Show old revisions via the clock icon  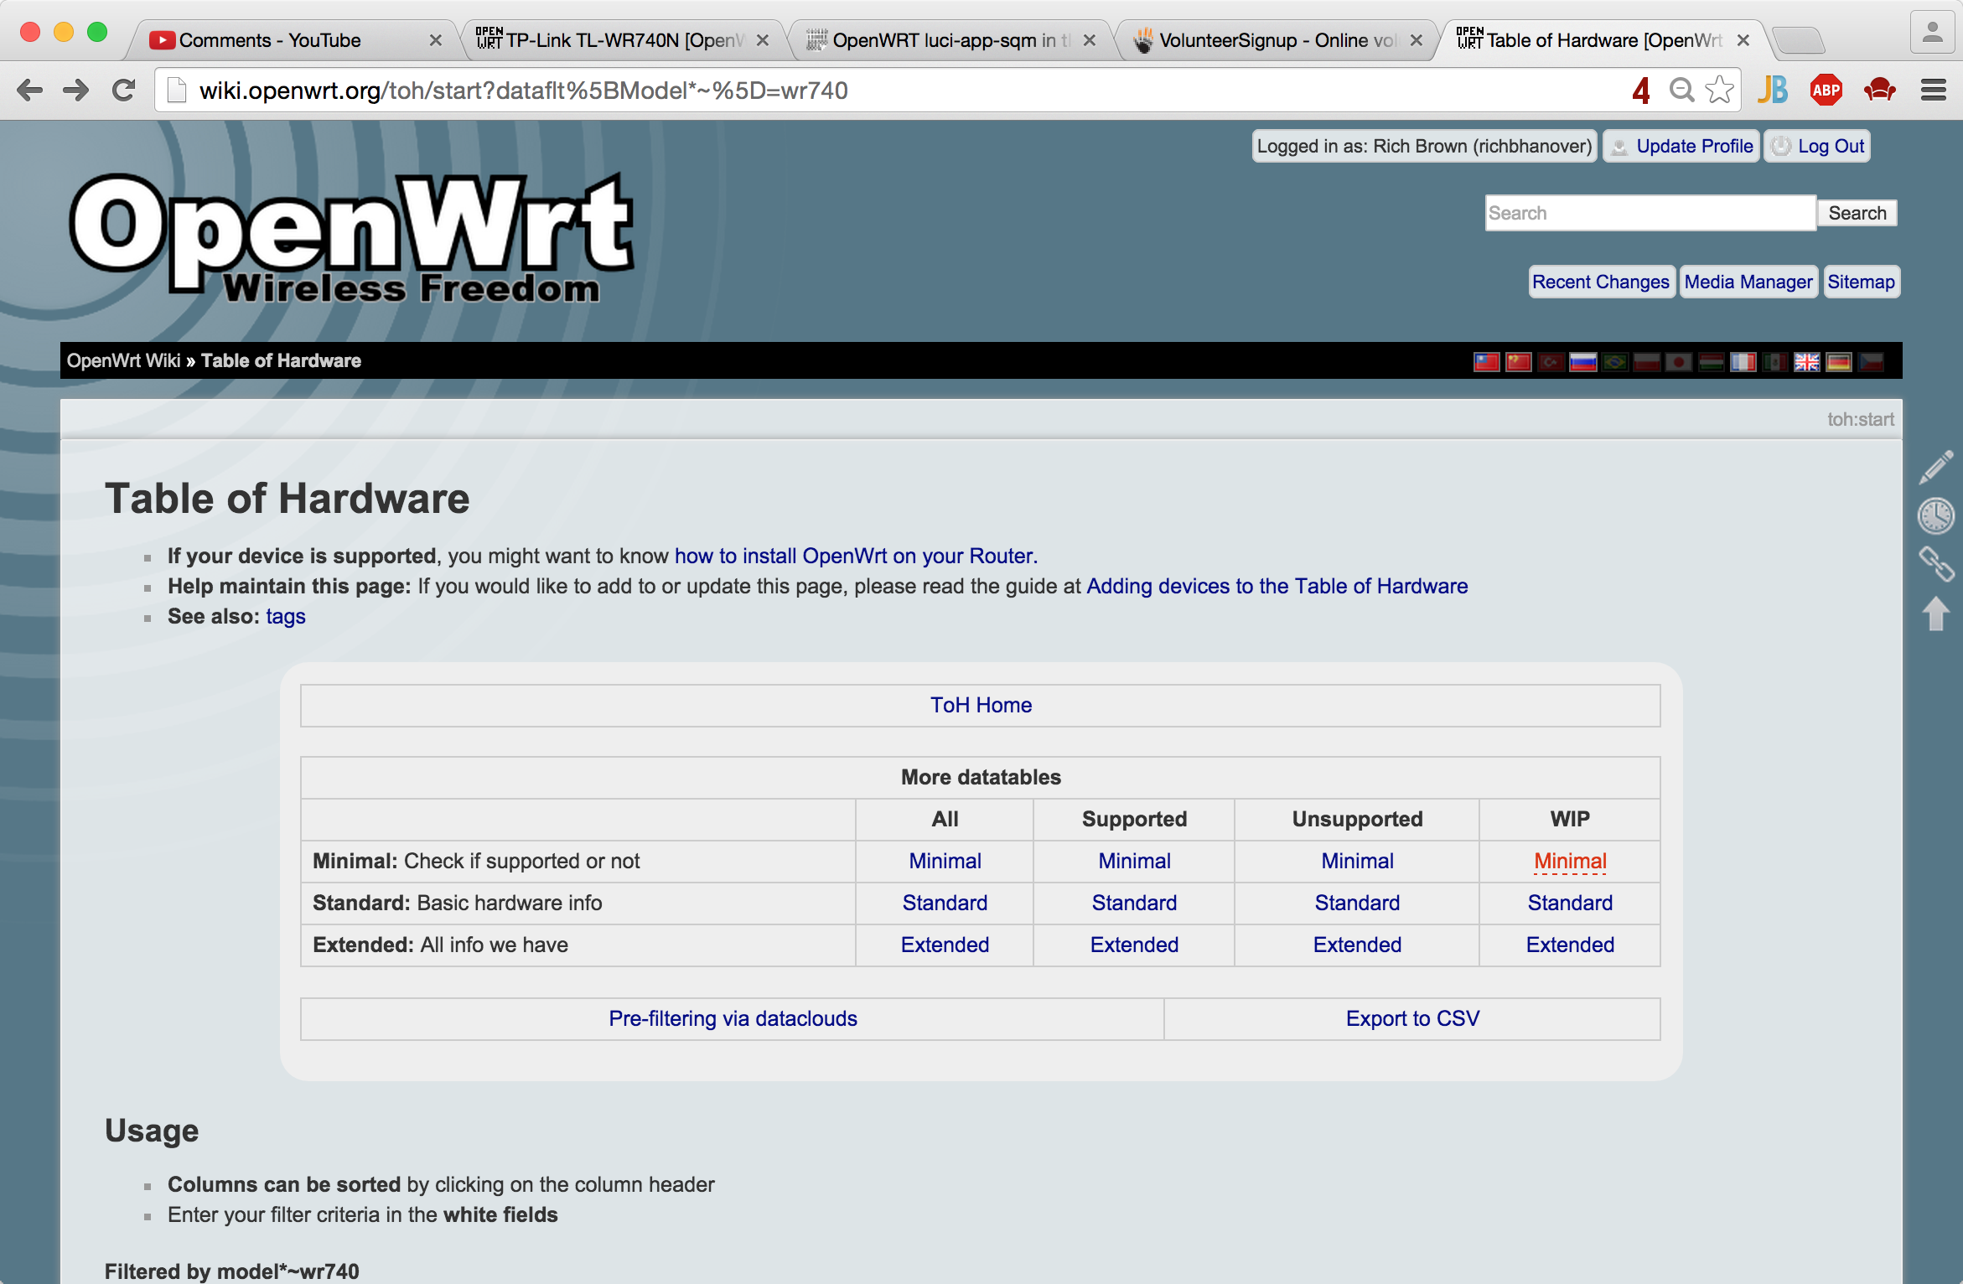[x=1936, y=516]
